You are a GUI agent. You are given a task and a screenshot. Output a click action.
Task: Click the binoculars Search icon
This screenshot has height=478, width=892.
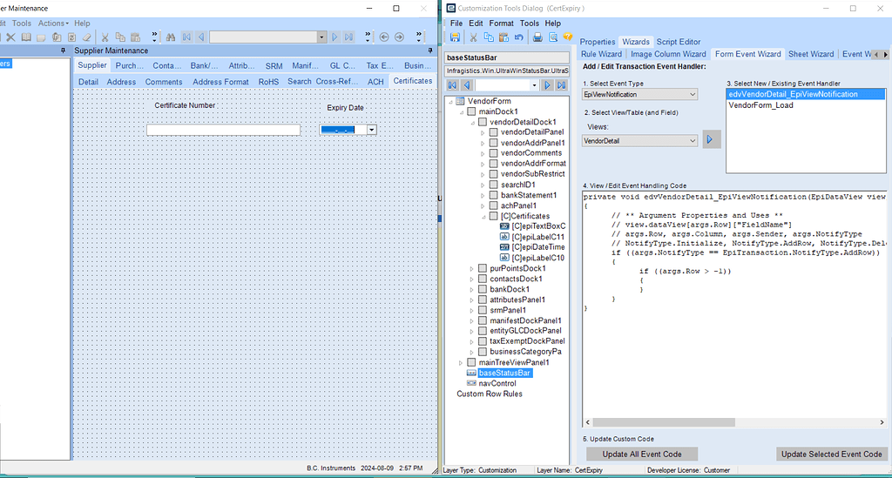(x=171, y=37)
